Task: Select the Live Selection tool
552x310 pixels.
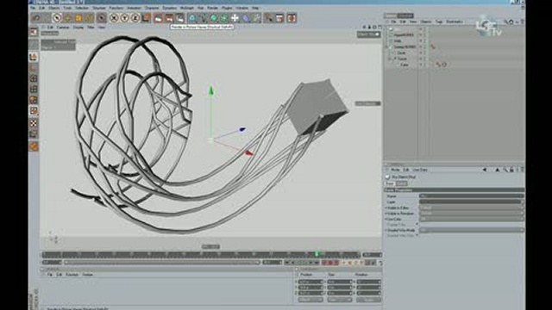Action: click(x=57, y=18)
